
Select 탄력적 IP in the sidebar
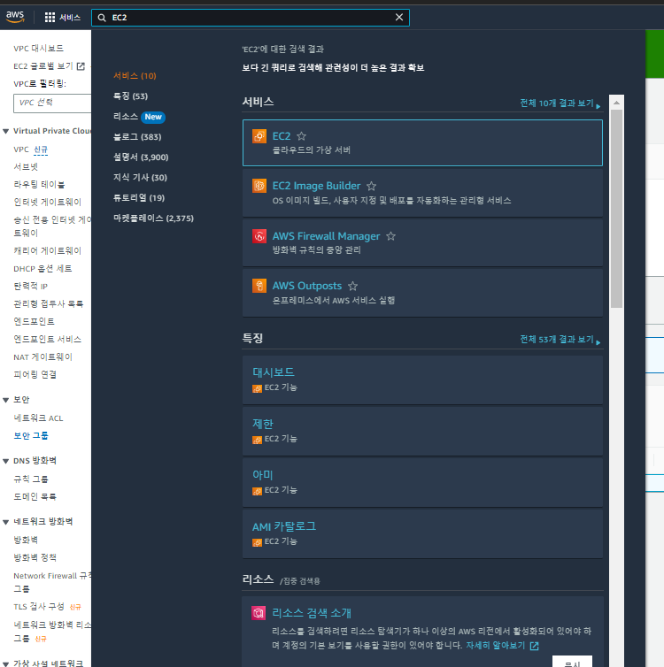coord(31,287)
